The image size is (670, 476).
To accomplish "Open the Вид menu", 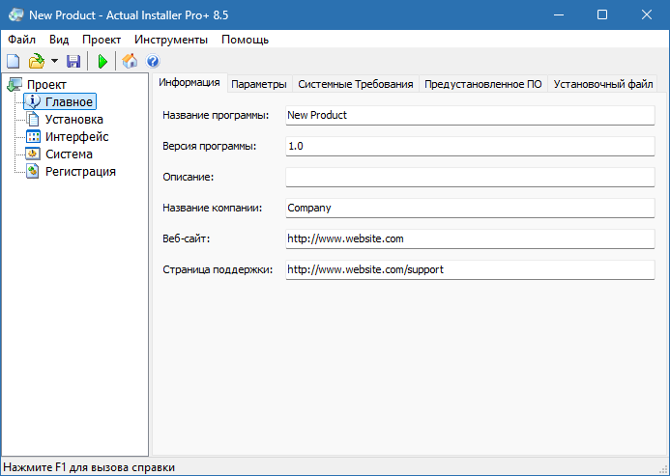I will [x=59, y=40].
